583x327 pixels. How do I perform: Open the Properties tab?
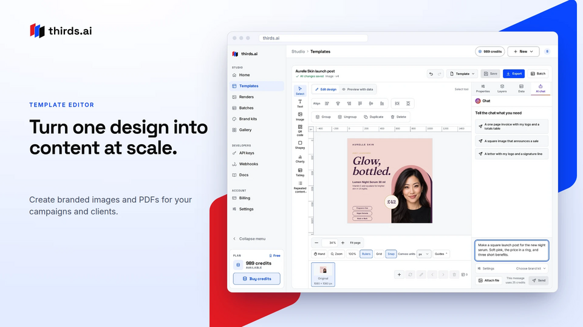[483, 88]
